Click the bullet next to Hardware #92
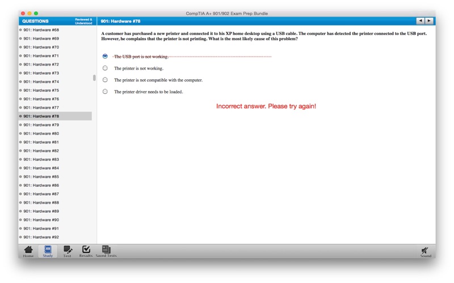This screenshot has width=454, height=283. tap(20, 237)
